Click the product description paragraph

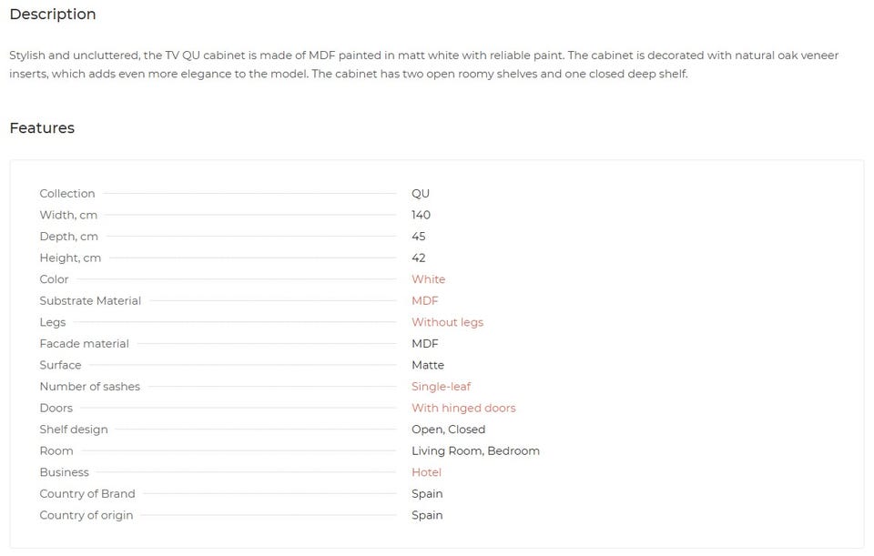(x=423, y=65)
